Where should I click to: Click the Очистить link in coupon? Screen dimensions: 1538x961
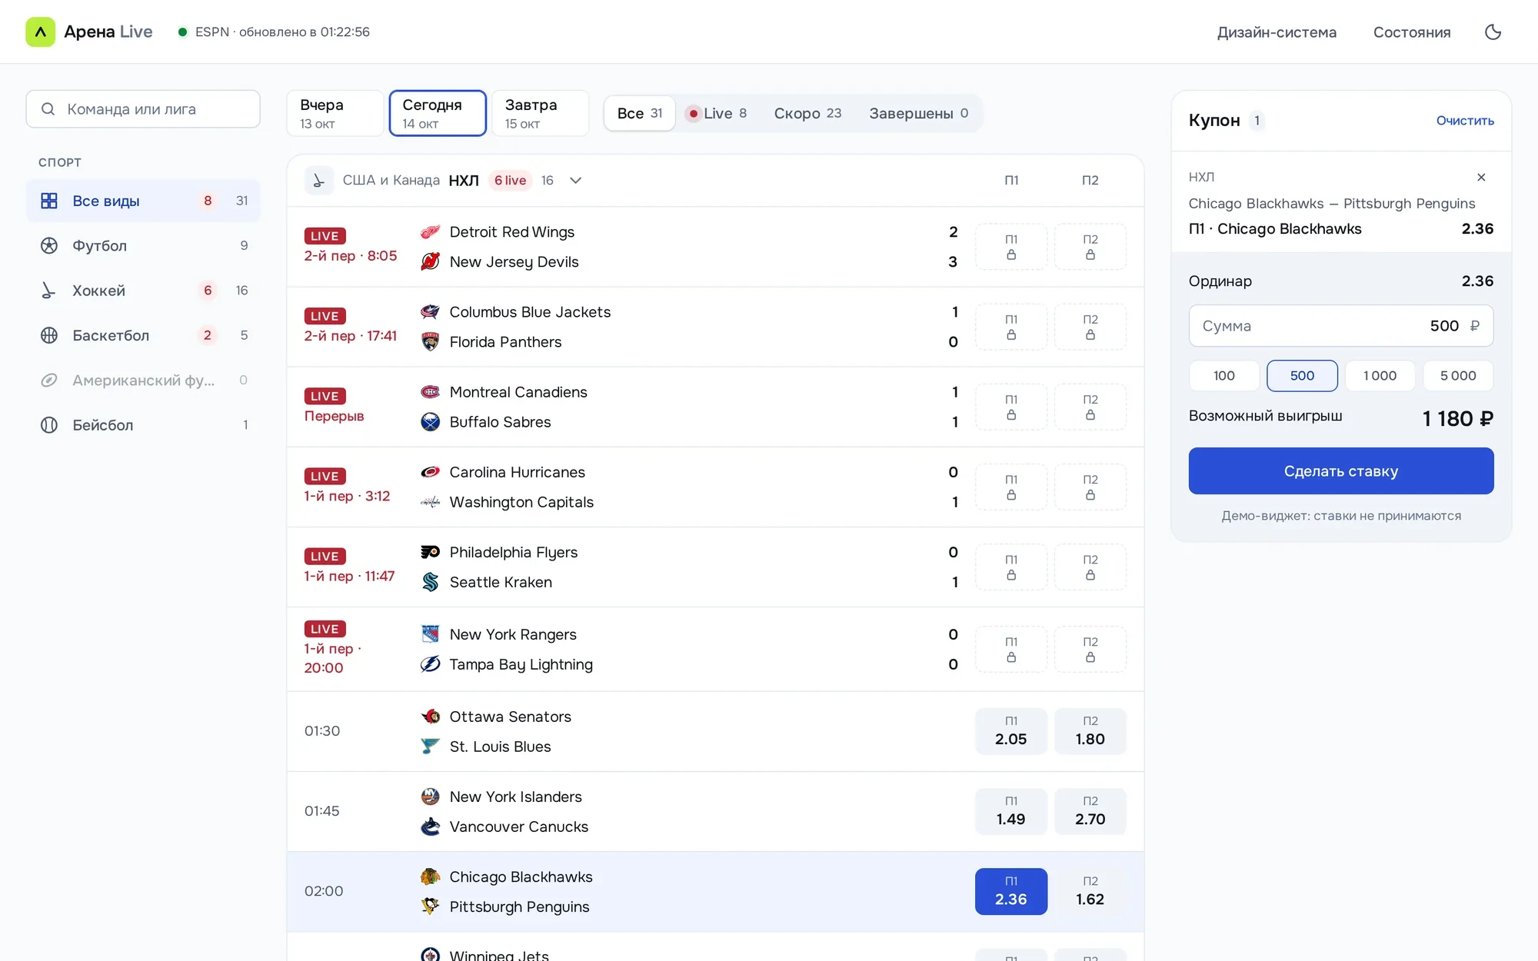(x=1465, y=121)
